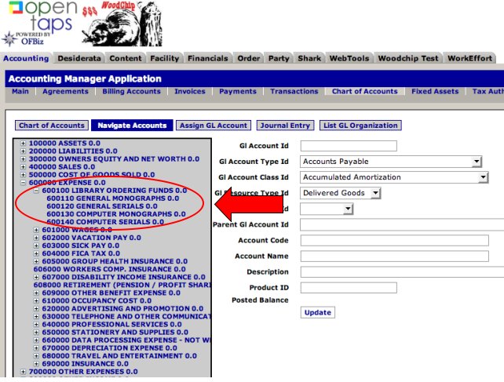Expand the 700000 OTHER EXPENSES node
Viewport: 504px width, 382px height.
click(x=24, y=371)
